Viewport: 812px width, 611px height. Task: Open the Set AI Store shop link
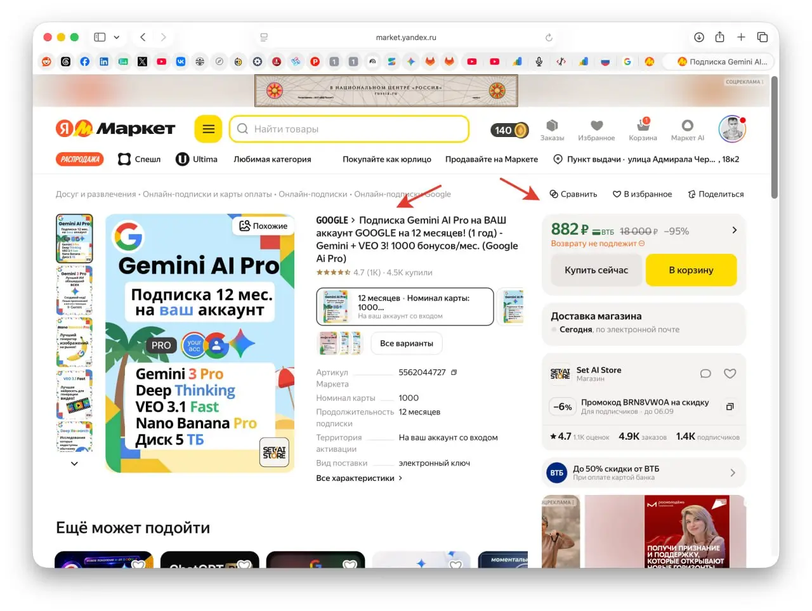[x=598, y=370]
